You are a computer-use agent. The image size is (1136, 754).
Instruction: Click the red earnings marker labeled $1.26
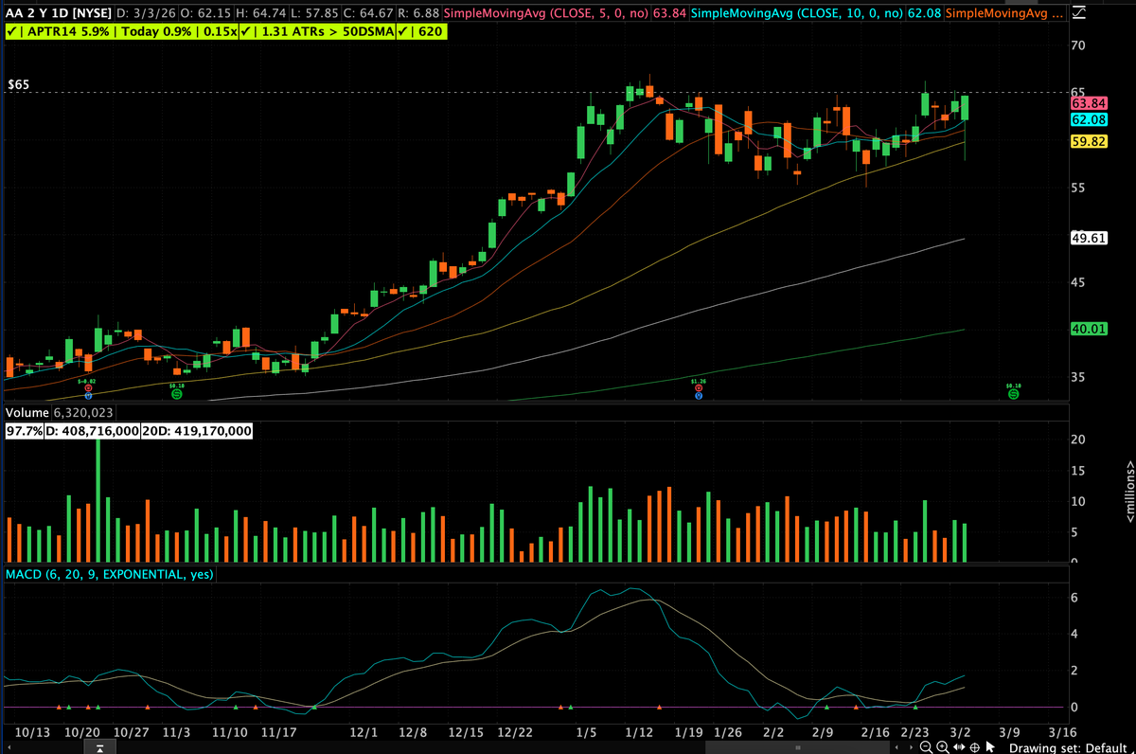click(698, 388)
